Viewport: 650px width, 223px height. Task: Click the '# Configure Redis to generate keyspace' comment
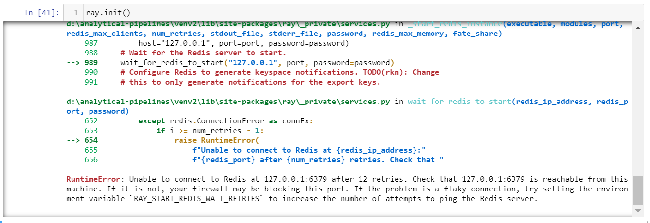point(280,72)
